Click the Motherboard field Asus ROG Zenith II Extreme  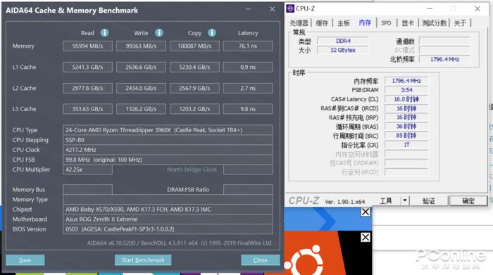click(168, 219)
